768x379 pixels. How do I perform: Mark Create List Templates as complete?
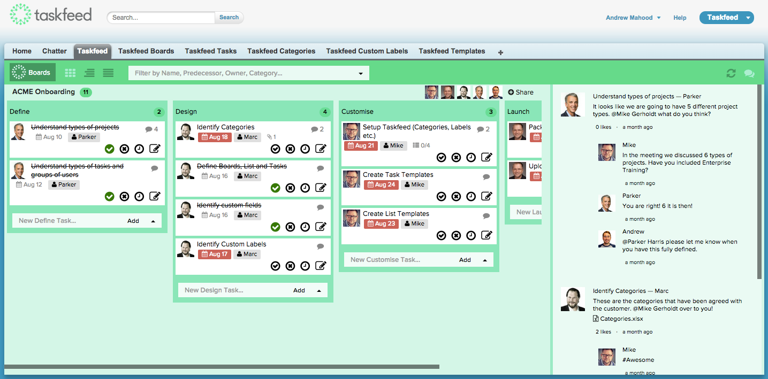coord(442,235)
